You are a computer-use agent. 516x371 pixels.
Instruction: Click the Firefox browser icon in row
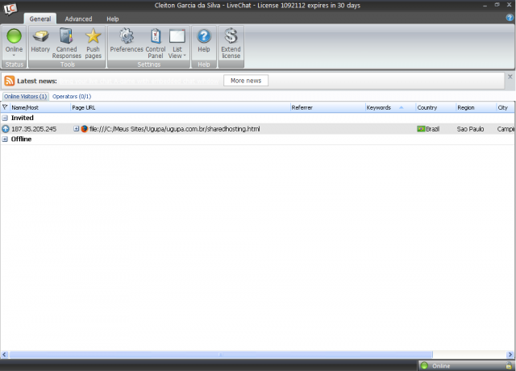coord(84,129)
